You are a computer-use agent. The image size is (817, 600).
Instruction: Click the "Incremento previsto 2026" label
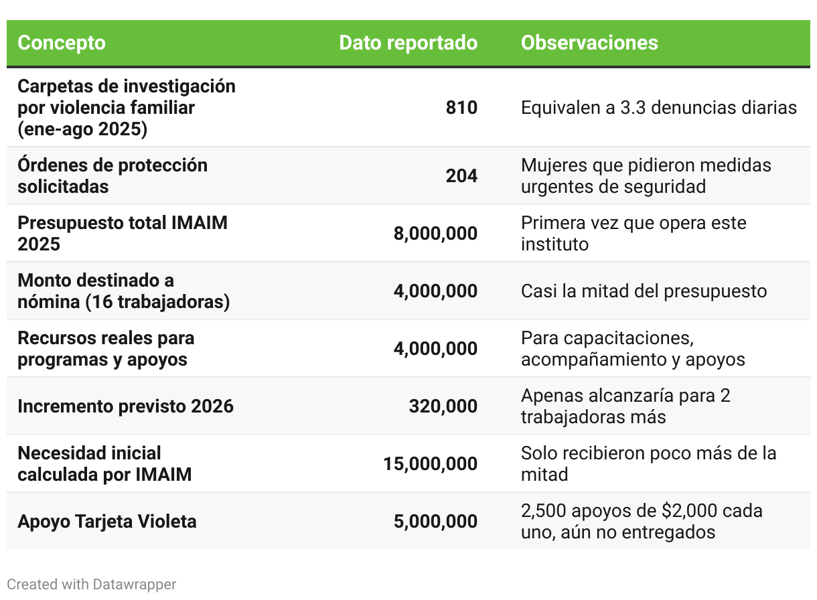click(x=125, y=406)
